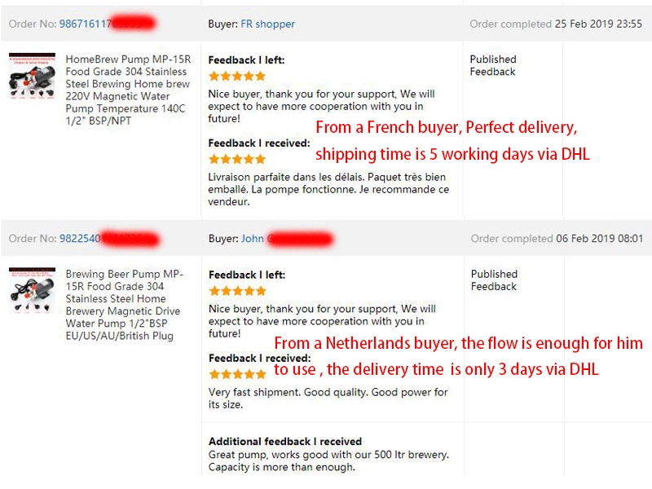
Task: Click star rating under first Feedback I left
Action: click(x=237, y=76)
